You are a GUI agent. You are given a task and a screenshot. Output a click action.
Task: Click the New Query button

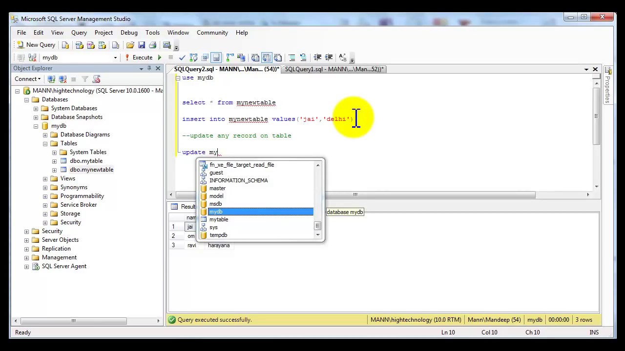coord(36,45)
